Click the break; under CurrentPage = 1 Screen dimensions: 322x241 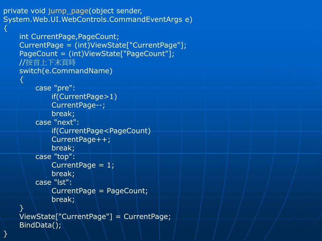tap(63, 174)
